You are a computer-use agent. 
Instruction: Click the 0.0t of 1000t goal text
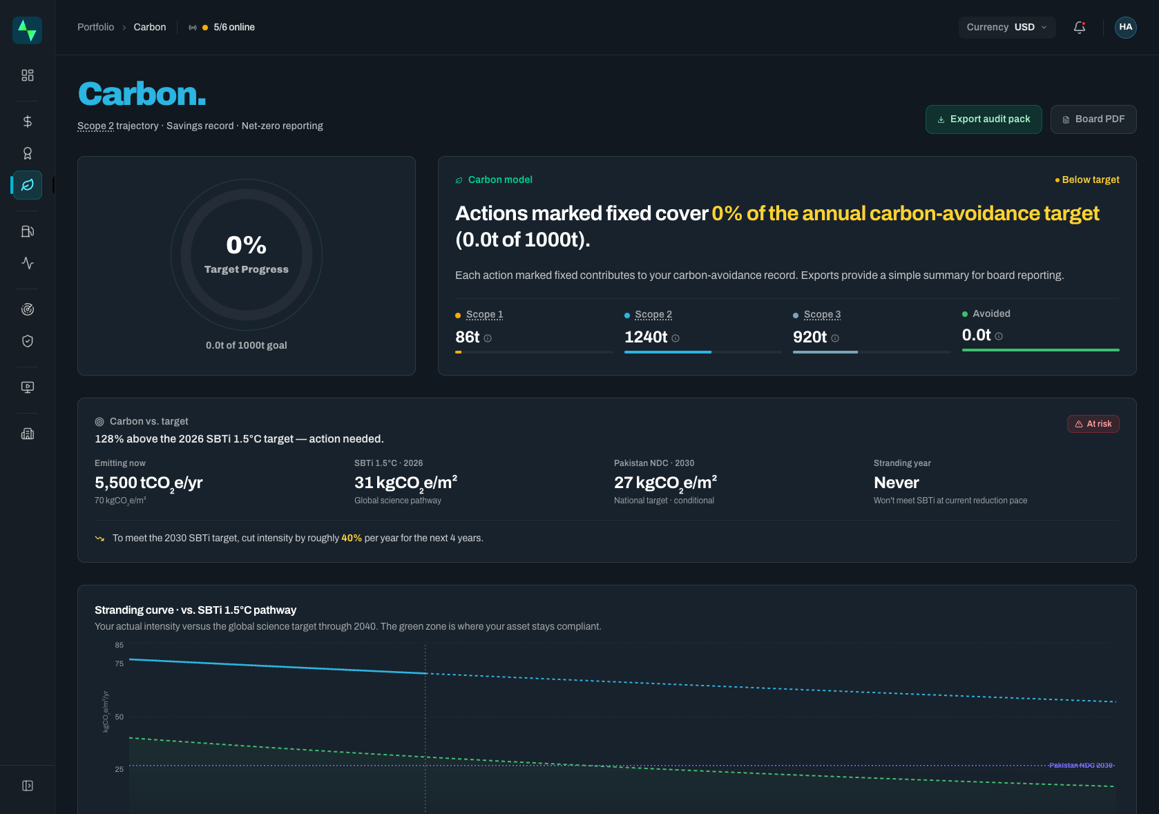click(x=247, y=346)
